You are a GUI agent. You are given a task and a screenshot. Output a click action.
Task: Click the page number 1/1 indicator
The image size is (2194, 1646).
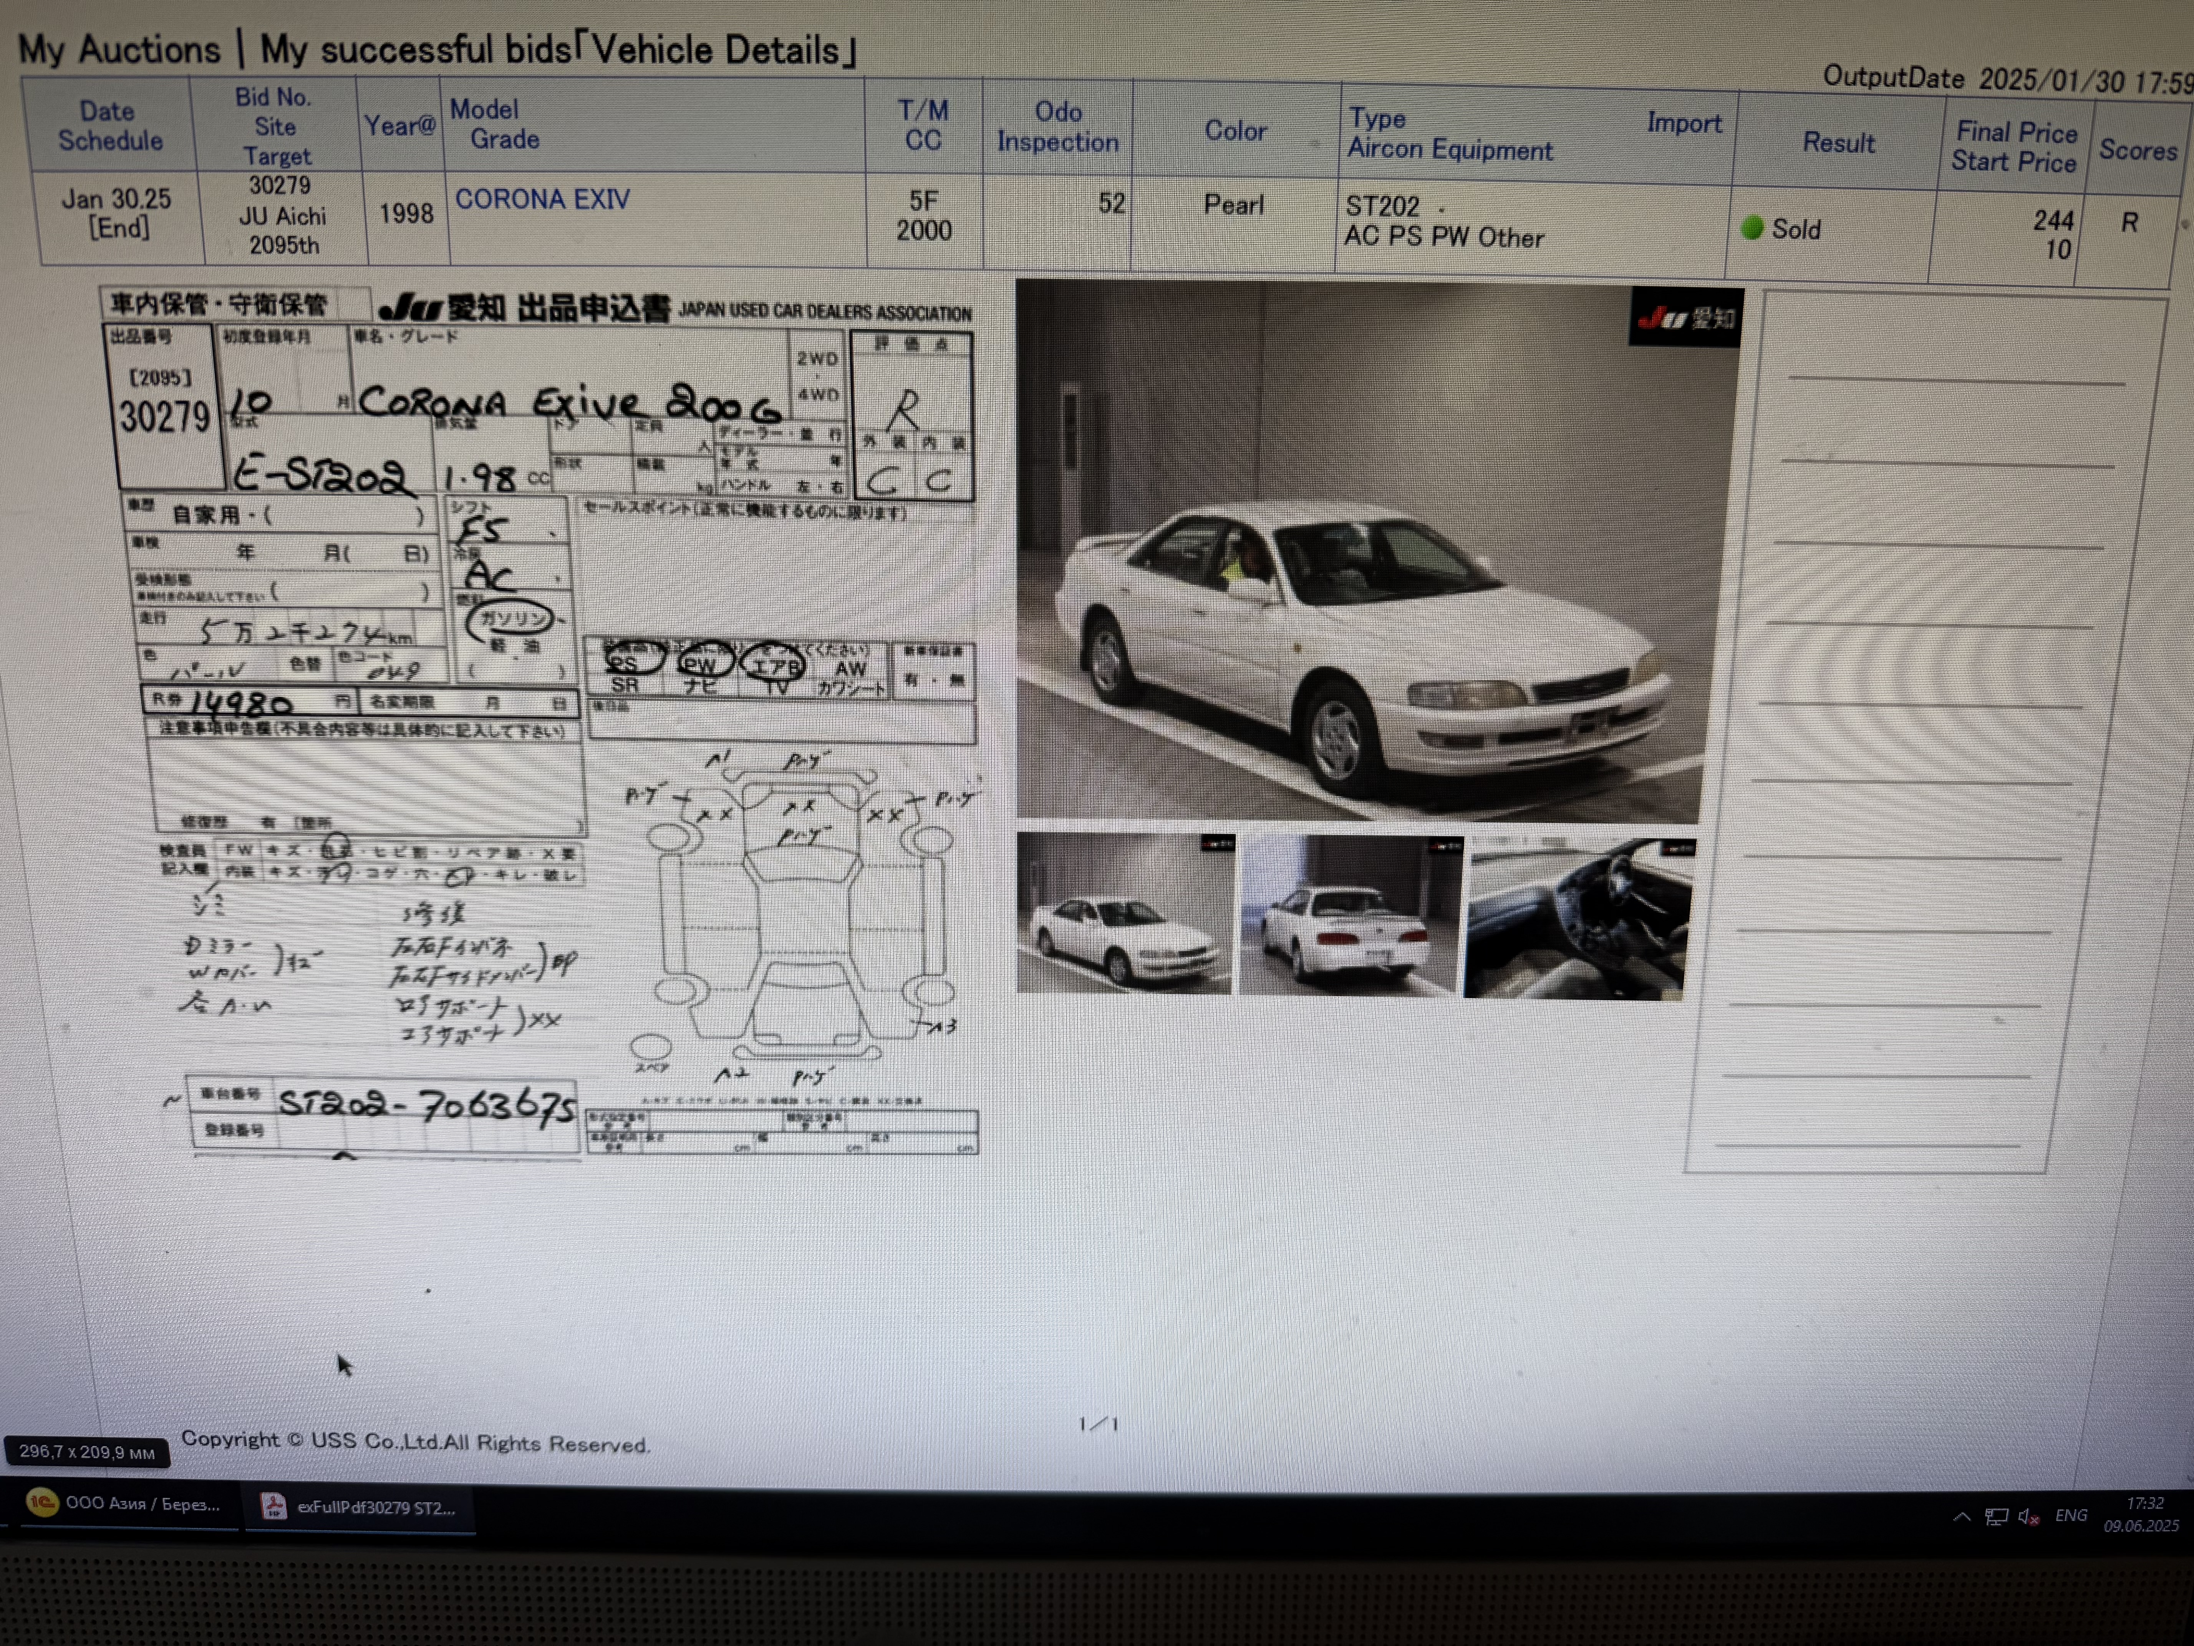[1098, 1424]
